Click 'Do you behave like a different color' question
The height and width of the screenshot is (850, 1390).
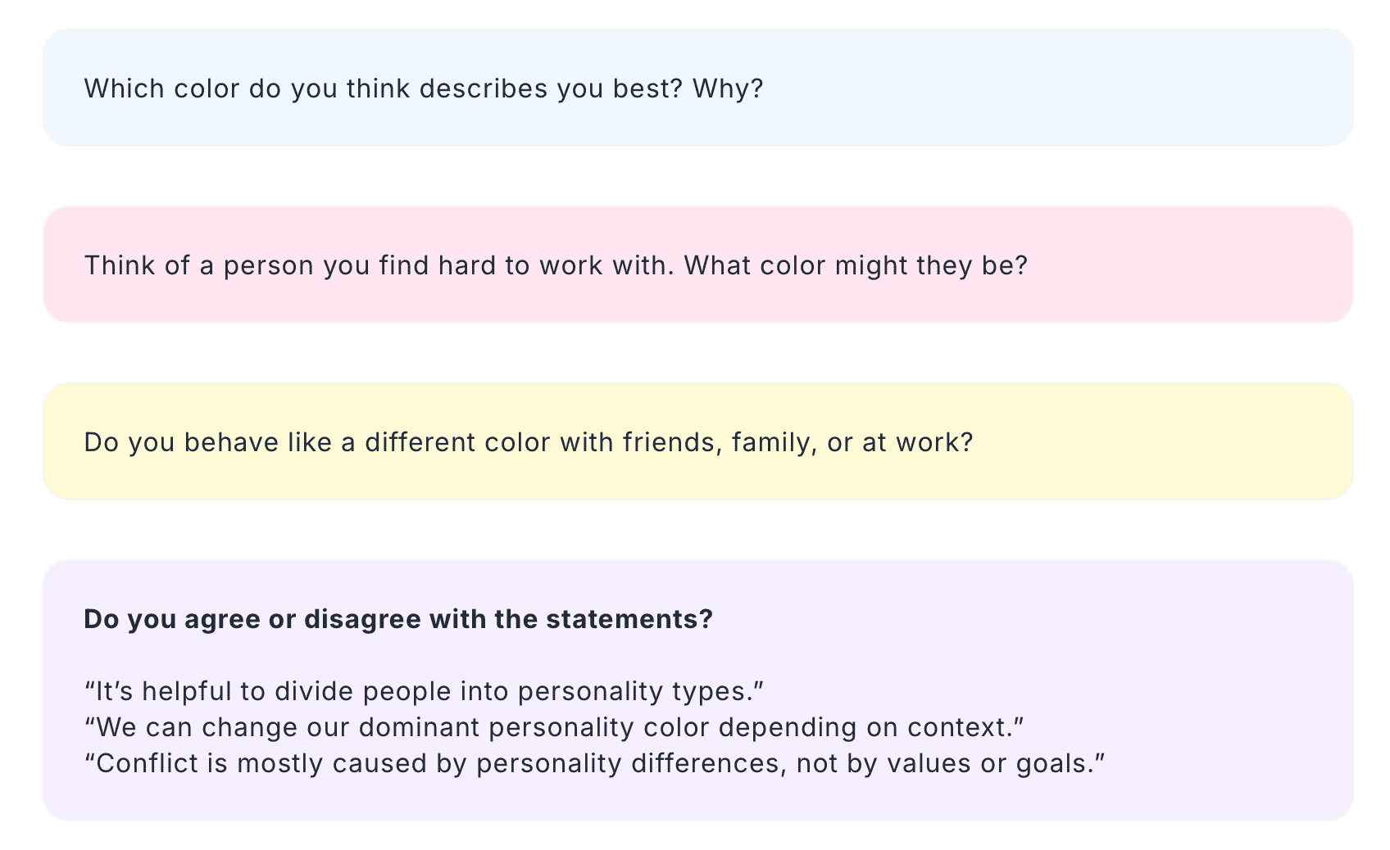coord(318,442)
